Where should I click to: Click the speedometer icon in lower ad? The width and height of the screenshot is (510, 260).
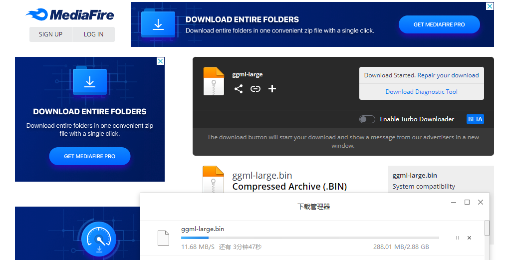pyautogui.click(x=98, y=240)
